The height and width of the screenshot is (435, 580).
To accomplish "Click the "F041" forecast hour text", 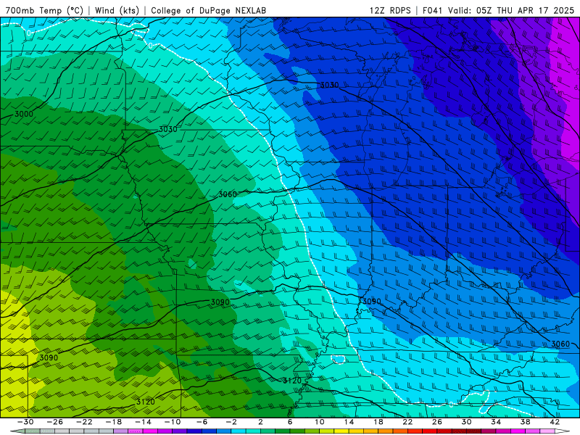I will 432,10.
